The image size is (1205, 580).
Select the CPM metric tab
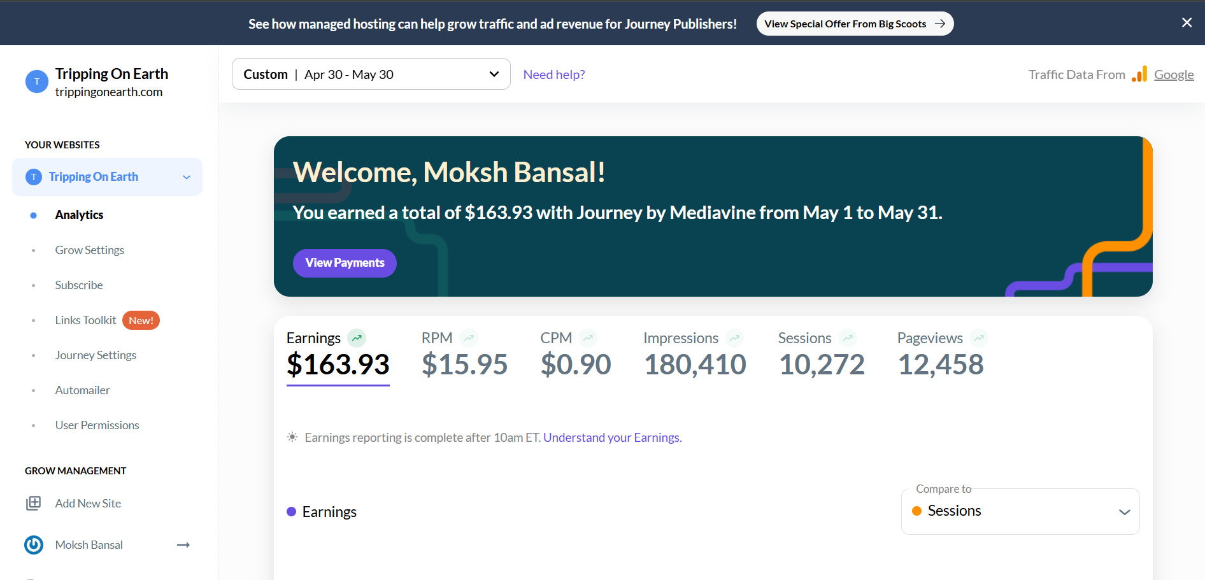(576, 355)
